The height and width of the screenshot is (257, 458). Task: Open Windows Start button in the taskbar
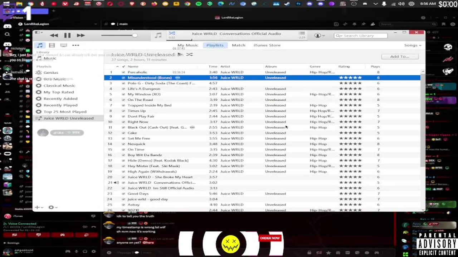(x=6, y=4)
